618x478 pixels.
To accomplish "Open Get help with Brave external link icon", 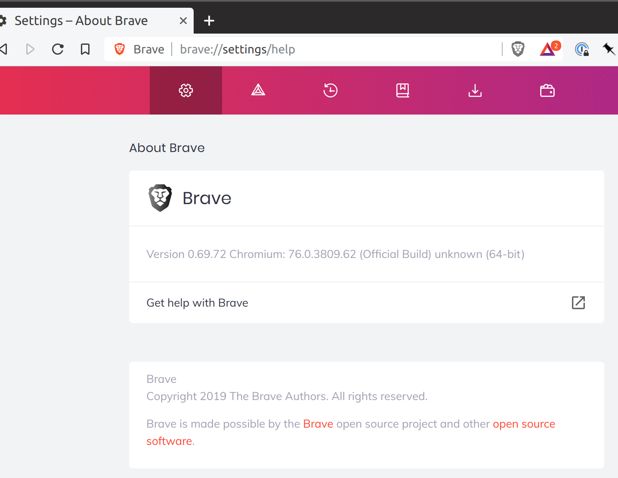I will pyautogui.click(x=578, y=303).
